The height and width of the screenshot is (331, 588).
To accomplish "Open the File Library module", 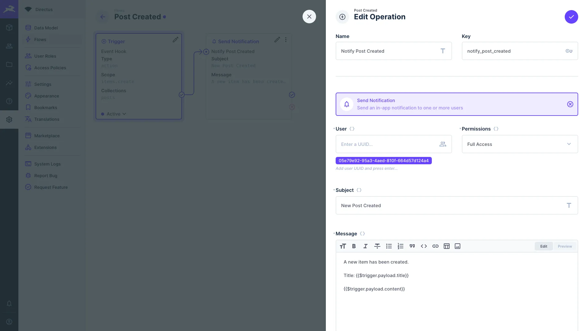I will pyautogui.click(x=9, y=64).
